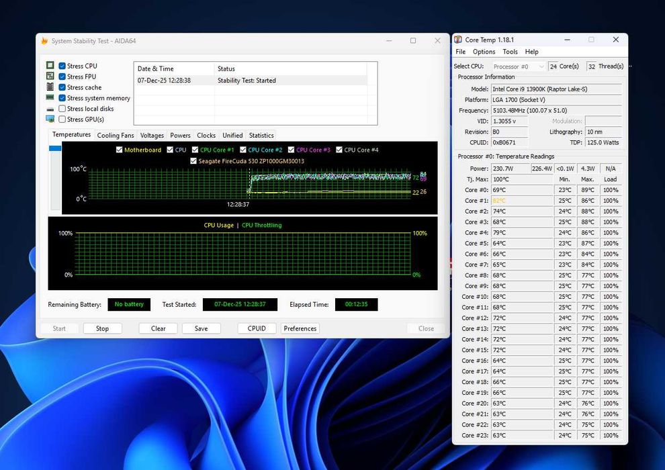Screen dimensions: 665x470
Task: Click the disabled Close button in AIDA64
Action: tap(426, 328)
